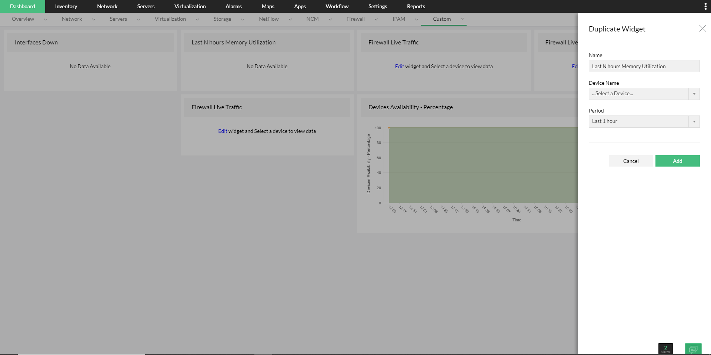
Task: Open the Settings menu
Action: [x=377, y=6]
